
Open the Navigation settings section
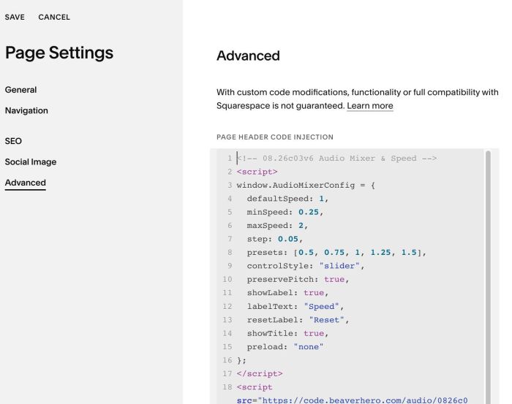click(x=26, y=110)
